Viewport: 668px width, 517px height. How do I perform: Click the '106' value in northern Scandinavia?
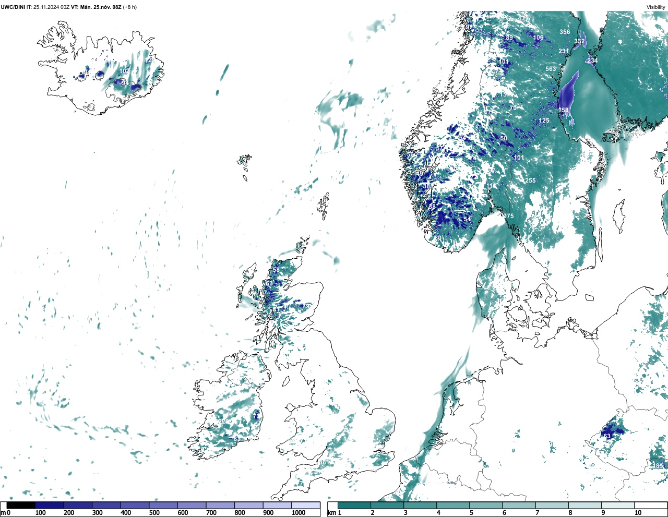[538, 38]
